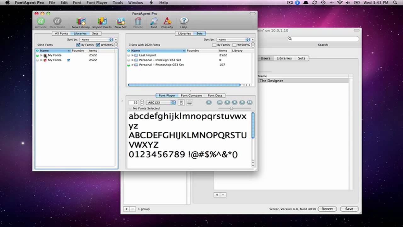Adjust the font player speed slider
The height and width of the screenshot is (227, 403).
231,108
